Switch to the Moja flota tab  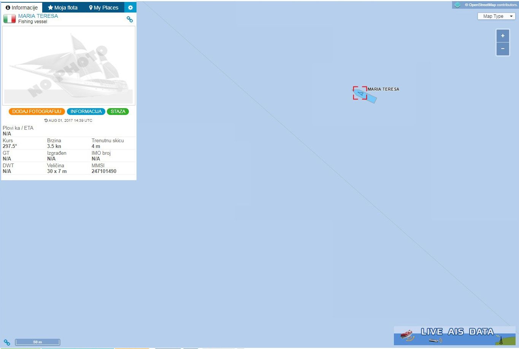tap(63, 8)
